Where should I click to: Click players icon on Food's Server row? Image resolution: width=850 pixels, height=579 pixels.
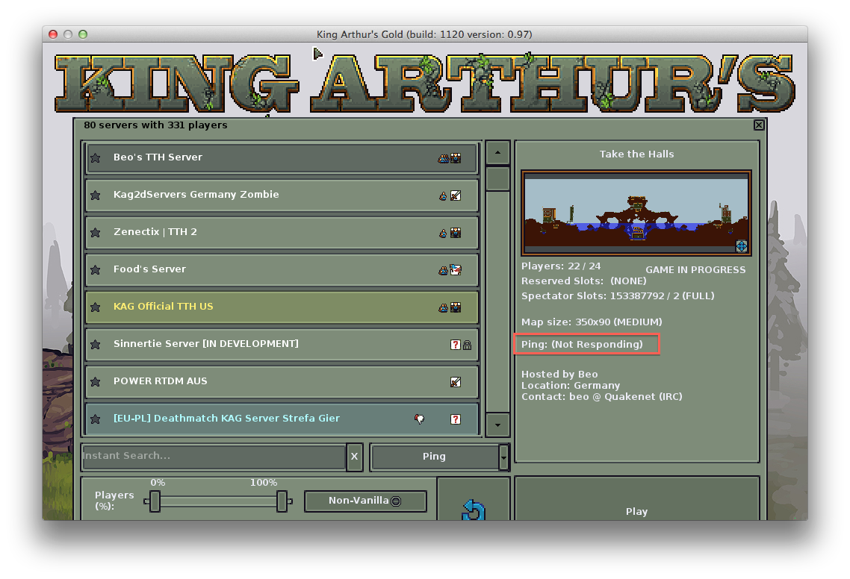(444, 270)
